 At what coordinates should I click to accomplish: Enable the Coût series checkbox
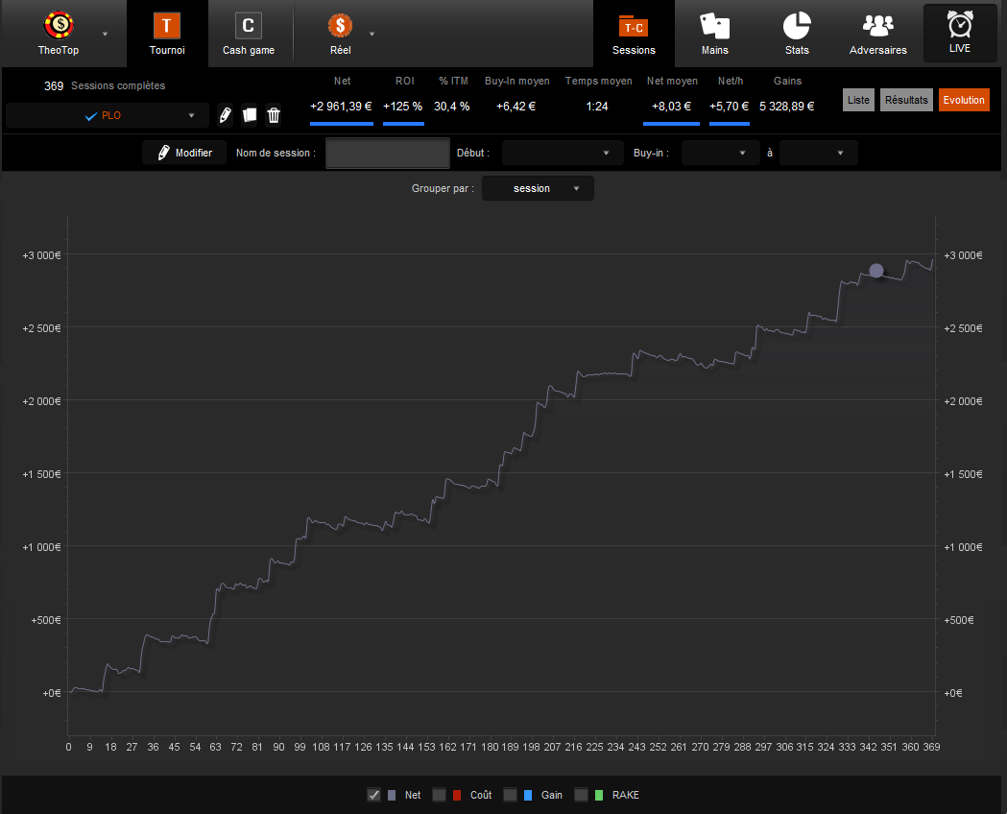pyautogui.click(x=440, y=795)
